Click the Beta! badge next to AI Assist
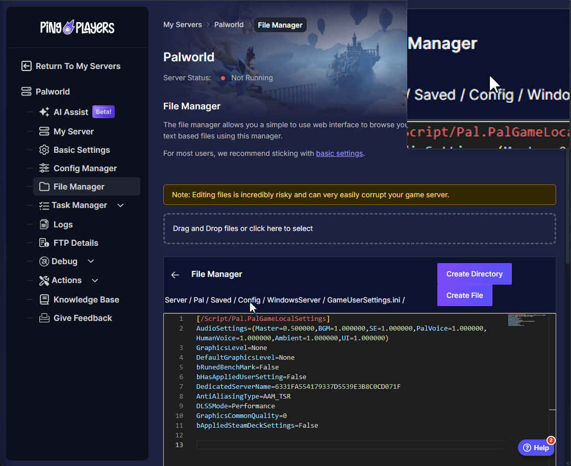The width and height of the screenshot is (571, 466). pos(104,112)
